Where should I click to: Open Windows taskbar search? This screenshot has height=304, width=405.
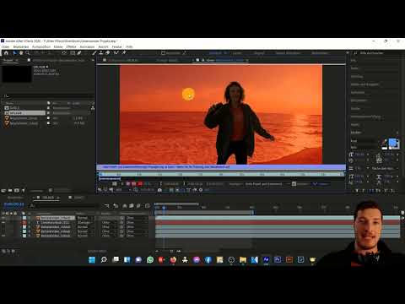(x=104, y=259)
